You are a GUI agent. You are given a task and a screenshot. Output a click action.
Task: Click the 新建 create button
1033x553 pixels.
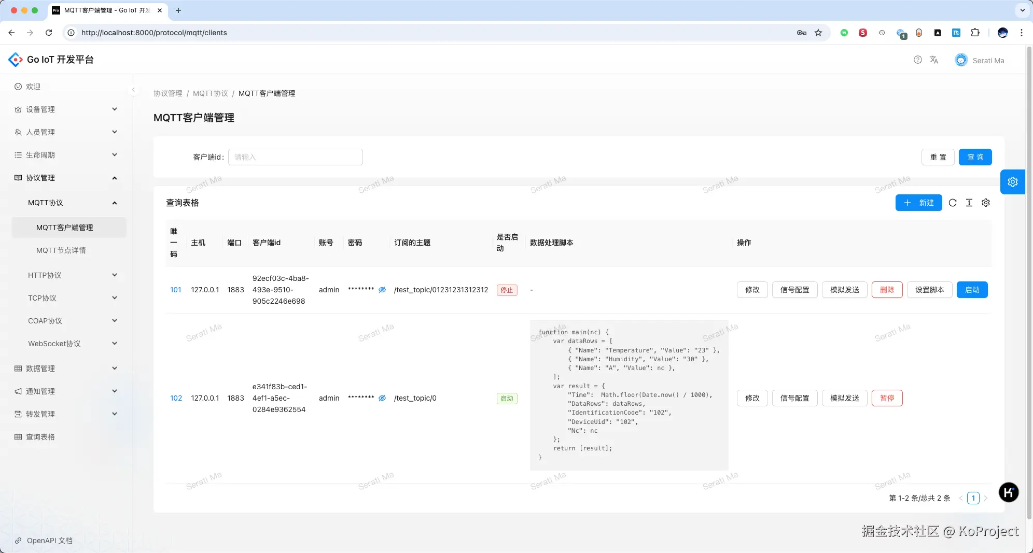pos(918,203)
